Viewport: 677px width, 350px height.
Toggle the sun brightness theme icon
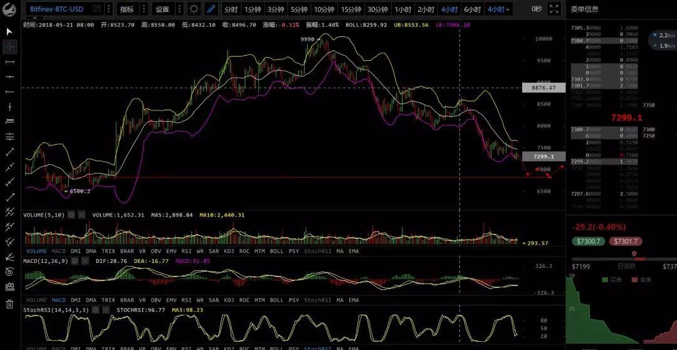click(x=194, y=9)
